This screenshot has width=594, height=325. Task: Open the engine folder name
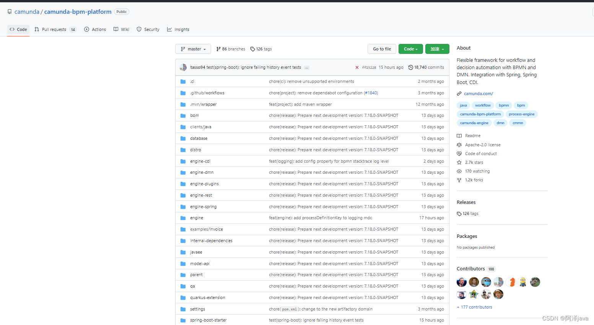click(197, 218)
